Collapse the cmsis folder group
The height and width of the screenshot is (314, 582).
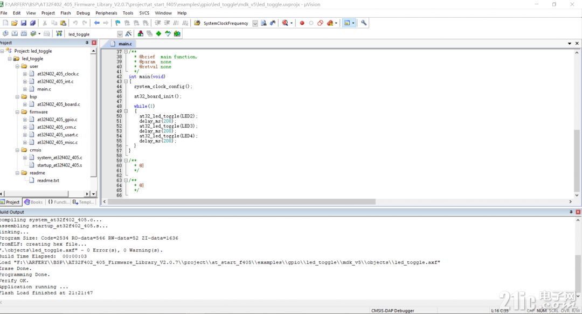[x=17, y=150]
